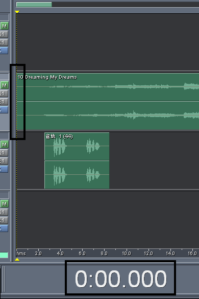Screen dimensions: 199x299
Task: Mute the Dreaming My Dreams track
Action: pos(5,85)
